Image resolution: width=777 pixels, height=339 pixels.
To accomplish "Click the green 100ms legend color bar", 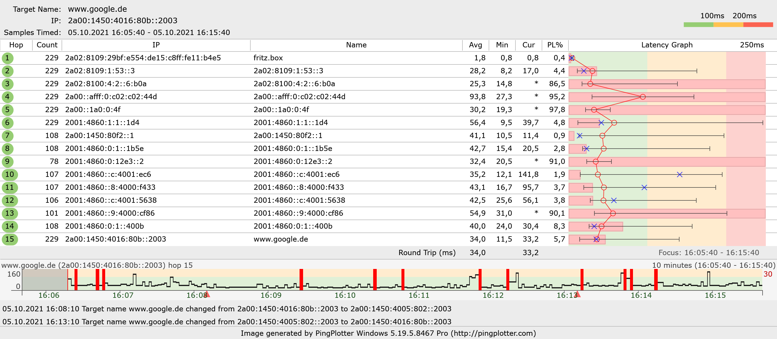I will tap(698, 25).
